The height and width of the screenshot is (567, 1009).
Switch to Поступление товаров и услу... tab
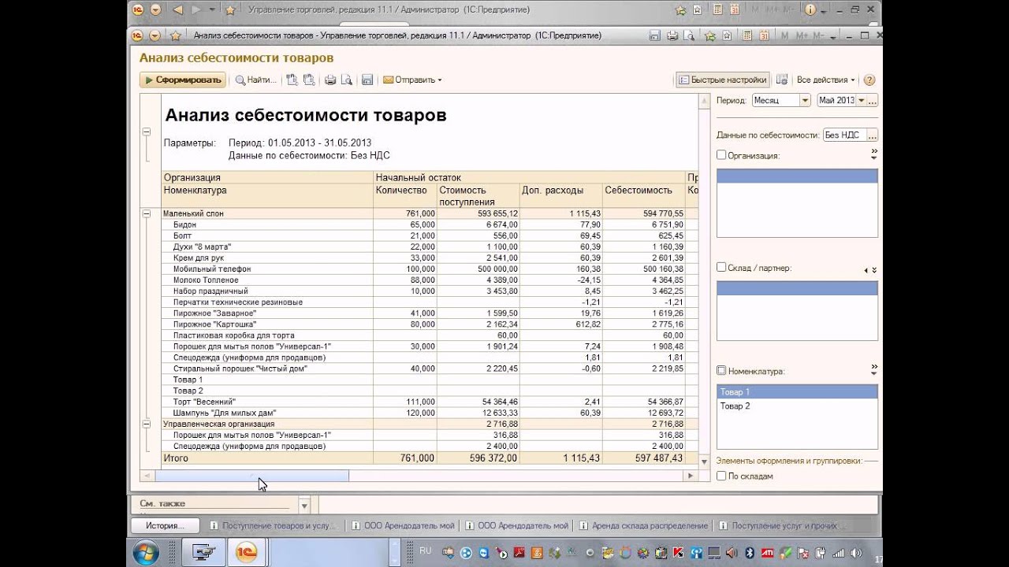click(x=274, y=526)
